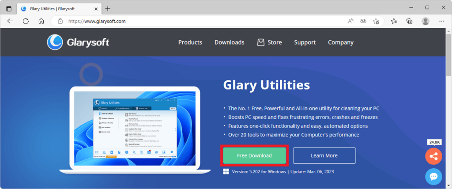This screenshot has width=452, height=189.
Task: Open the user profile avatar icon
Action: pos(426,21)
